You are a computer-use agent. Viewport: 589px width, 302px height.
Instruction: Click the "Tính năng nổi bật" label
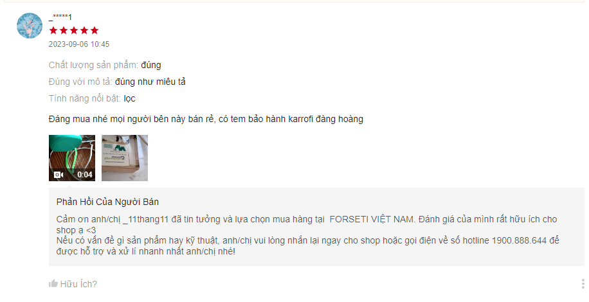point(85,99)
